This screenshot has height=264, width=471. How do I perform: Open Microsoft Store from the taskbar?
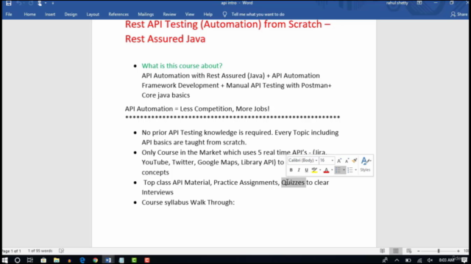(43, 260)
